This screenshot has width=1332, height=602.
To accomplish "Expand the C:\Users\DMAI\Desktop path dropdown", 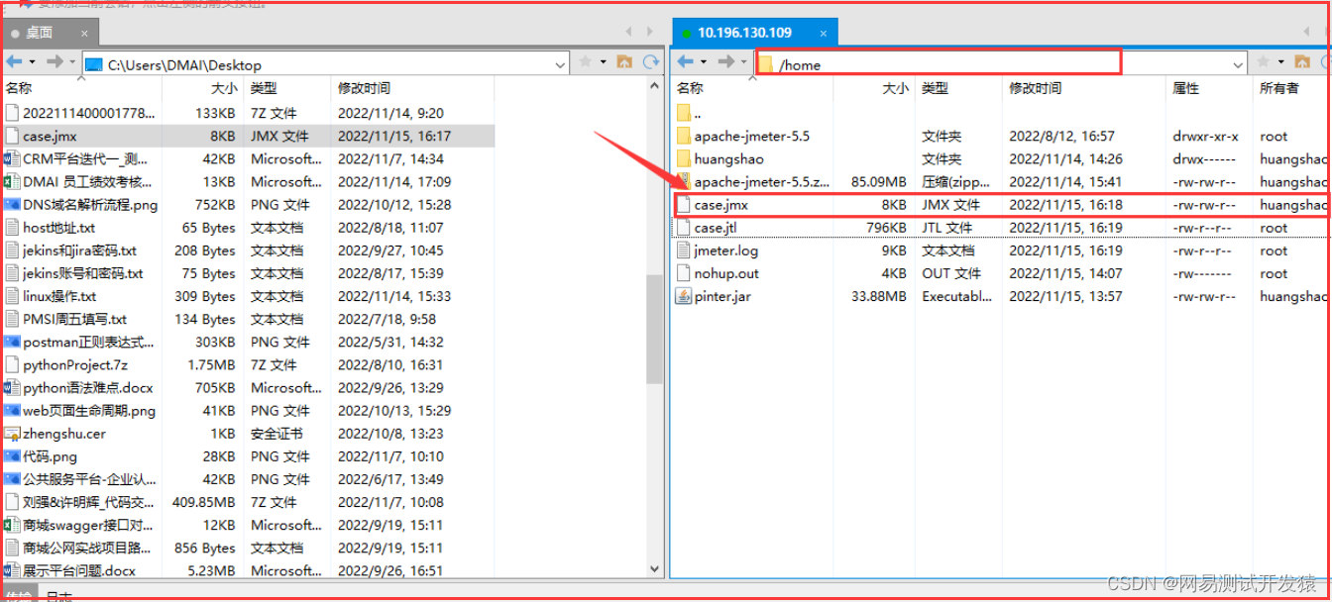I will [560, 64].
